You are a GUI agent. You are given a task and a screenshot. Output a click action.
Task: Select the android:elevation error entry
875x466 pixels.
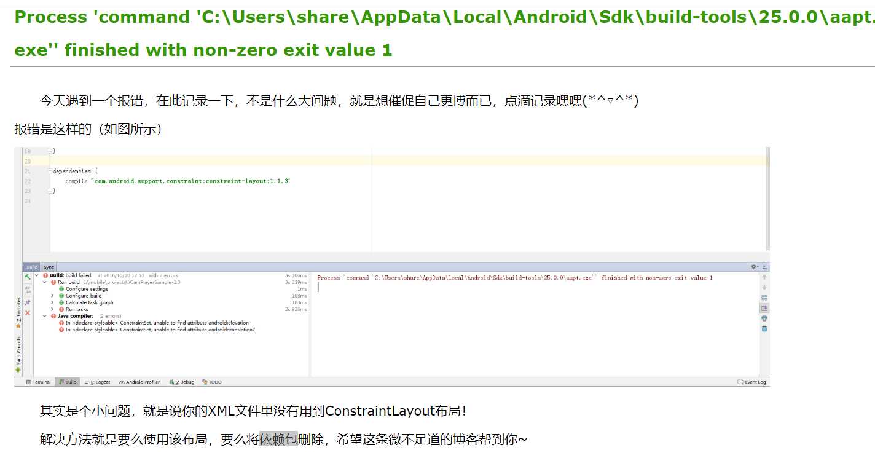(x=157, y=323)
